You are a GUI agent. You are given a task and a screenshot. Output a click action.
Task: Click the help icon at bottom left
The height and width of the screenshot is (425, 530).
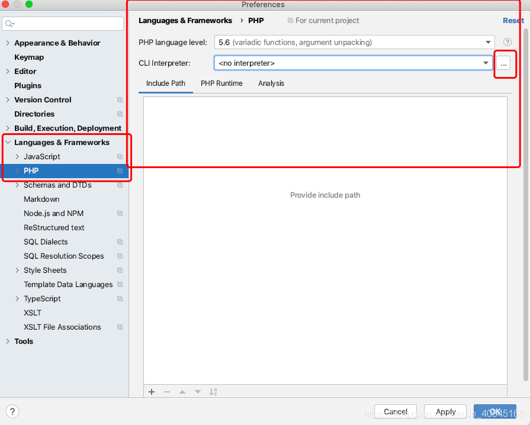click(x=12, y=411)
